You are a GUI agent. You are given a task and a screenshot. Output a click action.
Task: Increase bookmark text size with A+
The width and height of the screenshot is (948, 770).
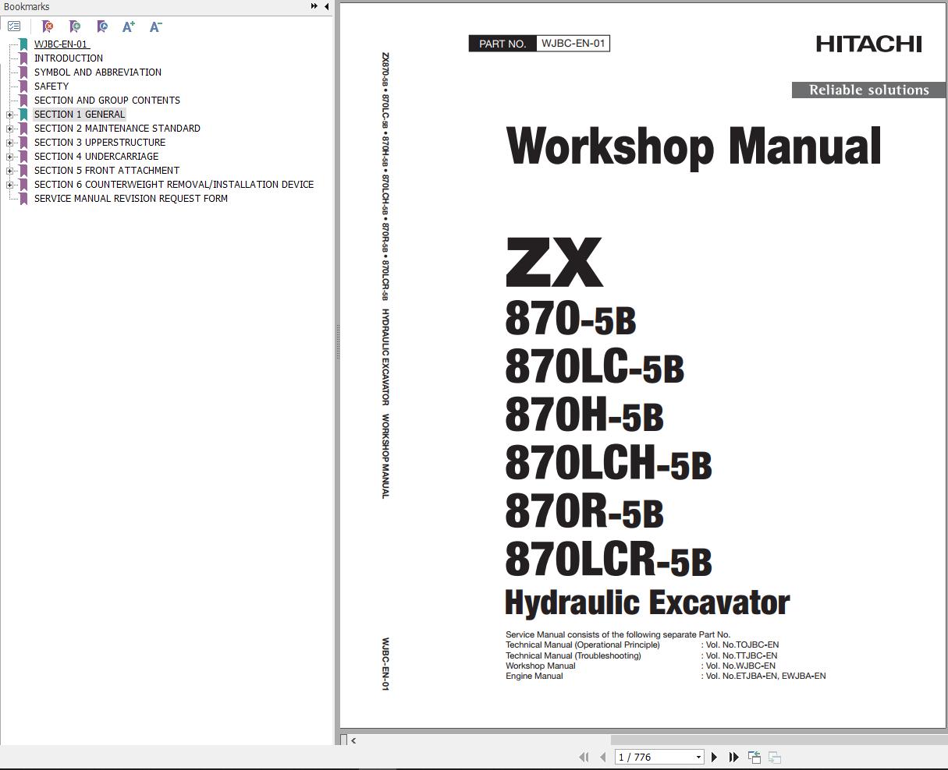tap(129, 26)
